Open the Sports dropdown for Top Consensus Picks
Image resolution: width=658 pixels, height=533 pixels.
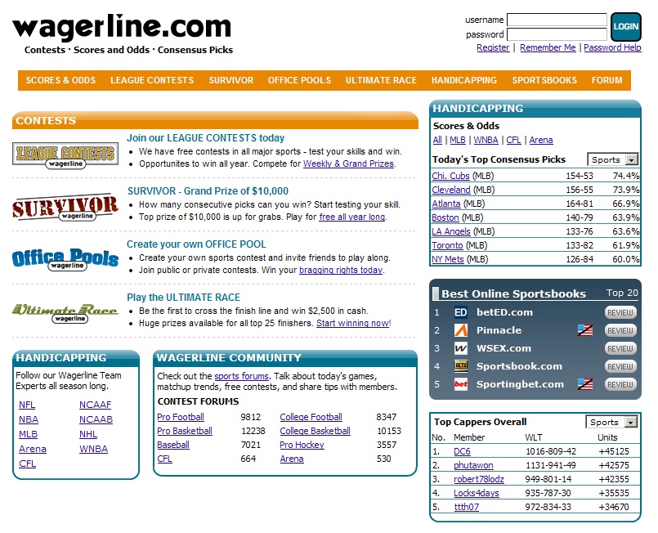(x=613, y=159)
